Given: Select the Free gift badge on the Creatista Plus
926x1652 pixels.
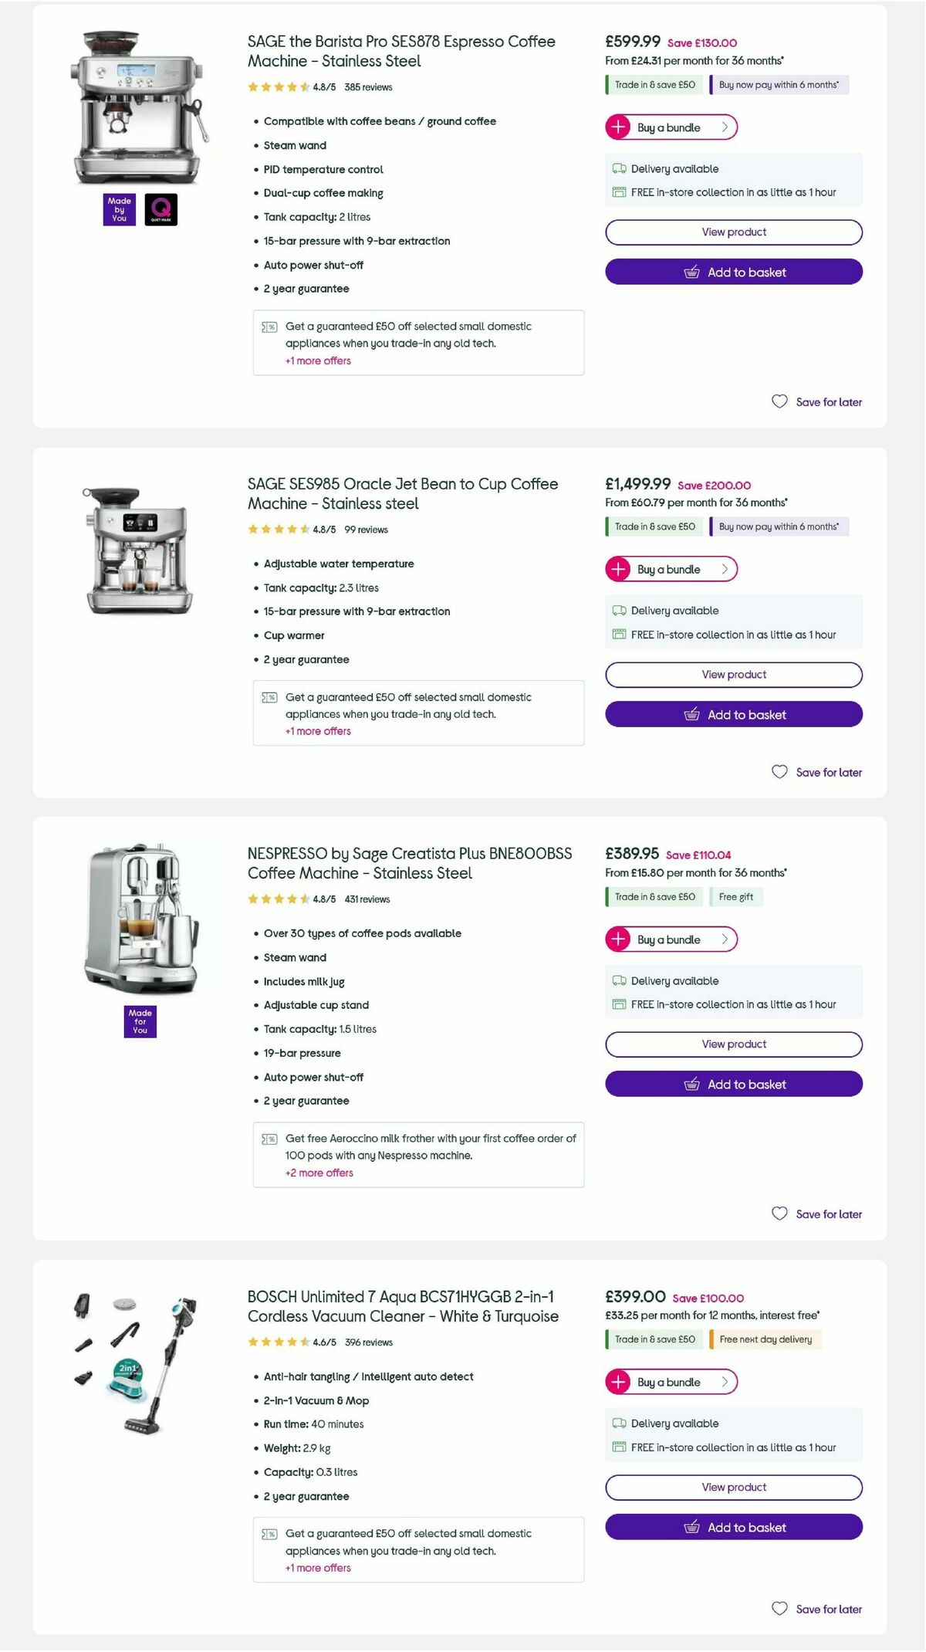Looking at the screenshot, I should point(736,896).
